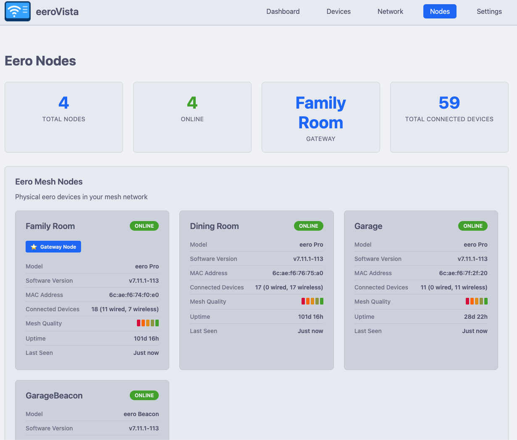Click the Family Room ONLINE status badge

coord(144,226)
